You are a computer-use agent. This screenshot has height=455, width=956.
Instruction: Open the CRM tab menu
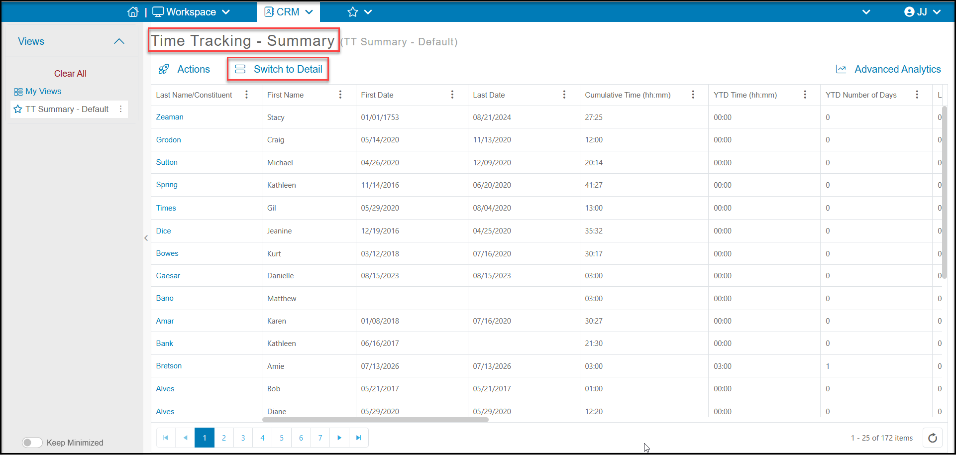click(289, 12)
